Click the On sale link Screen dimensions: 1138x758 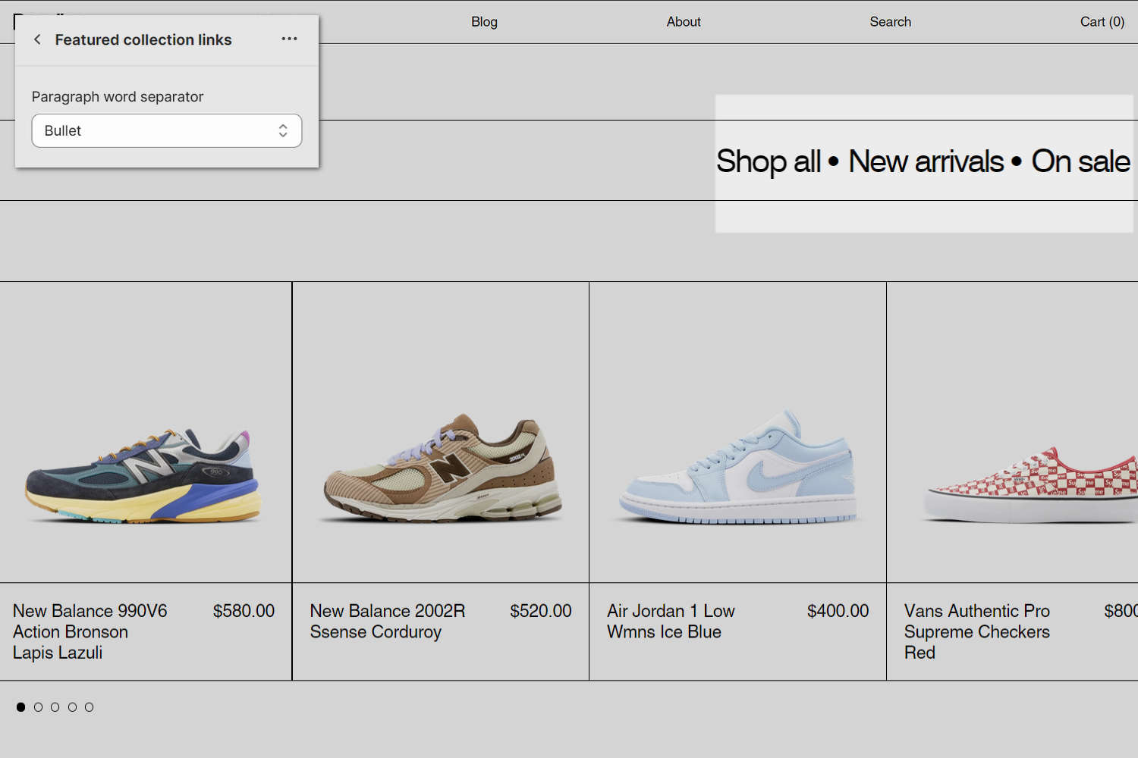coord(1080,161)
